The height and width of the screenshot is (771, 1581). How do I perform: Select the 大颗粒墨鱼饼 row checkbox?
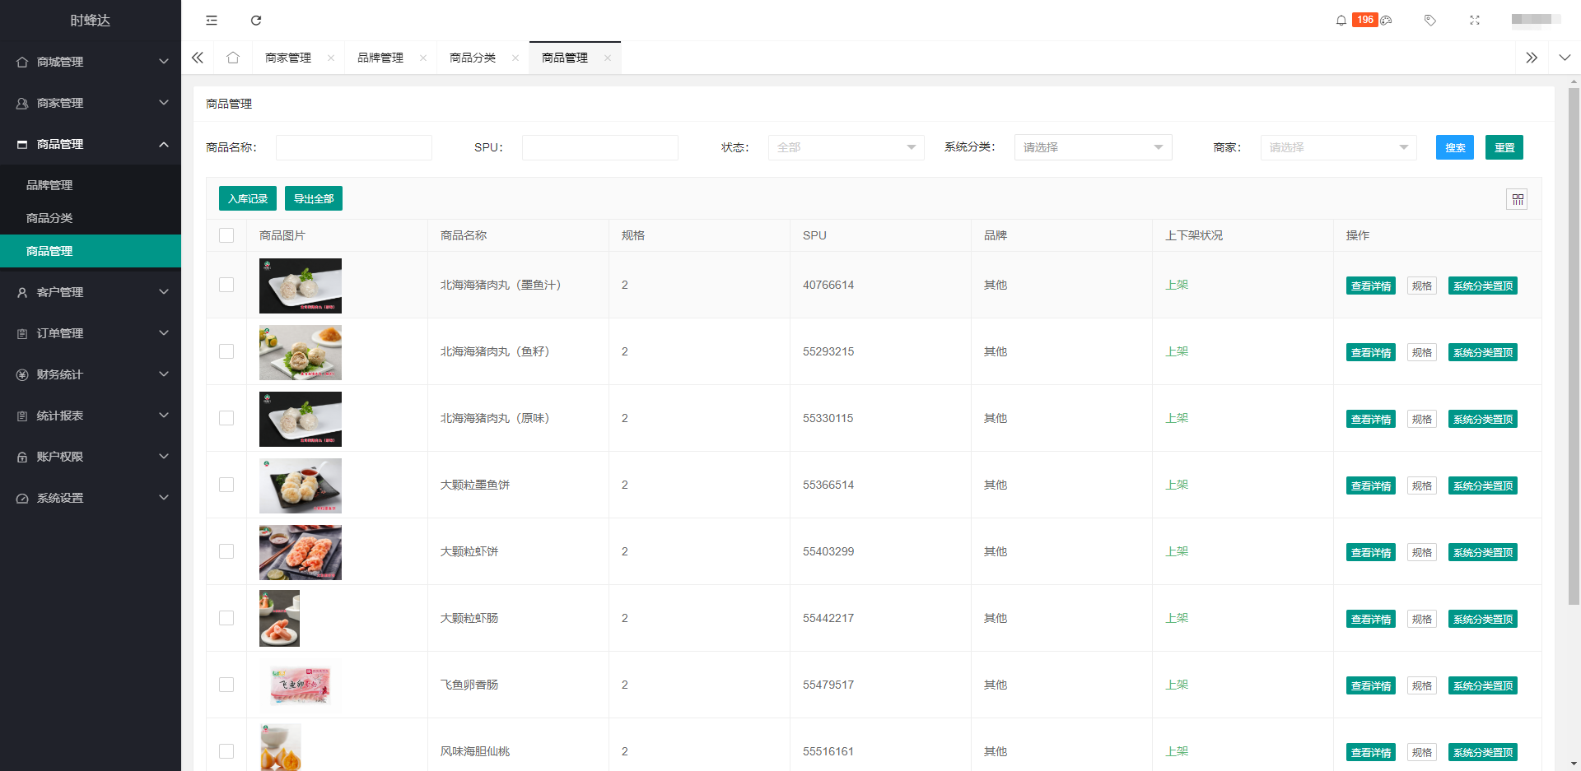(x=226, y=485)
